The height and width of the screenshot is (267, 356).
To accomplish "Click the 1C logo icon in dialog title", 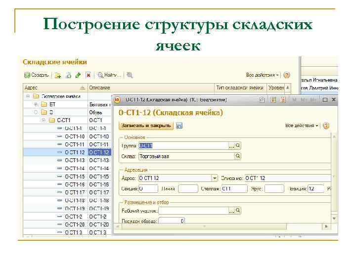I will pyautogui.click(x=117, y=100).
